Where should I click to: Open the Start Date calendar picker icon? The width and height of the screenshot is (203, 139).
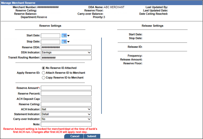64,35
